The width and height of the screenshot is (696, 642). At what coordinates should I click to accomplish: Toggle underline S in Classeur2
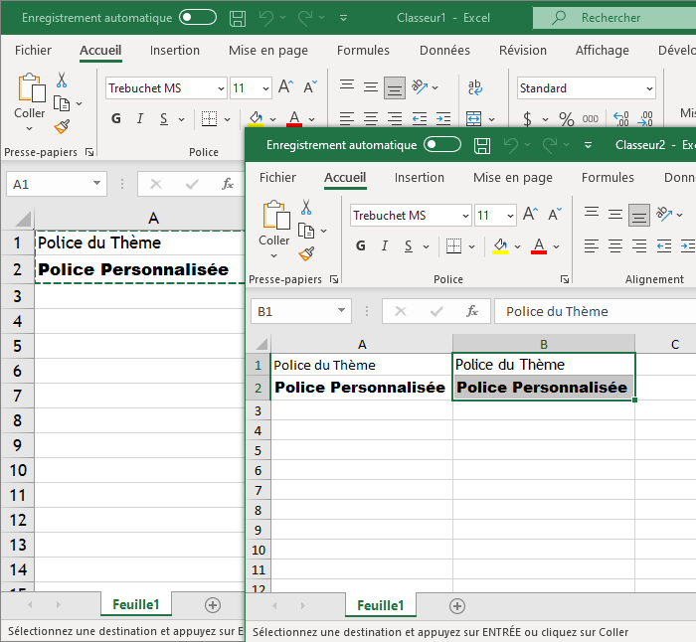[409, 246]
